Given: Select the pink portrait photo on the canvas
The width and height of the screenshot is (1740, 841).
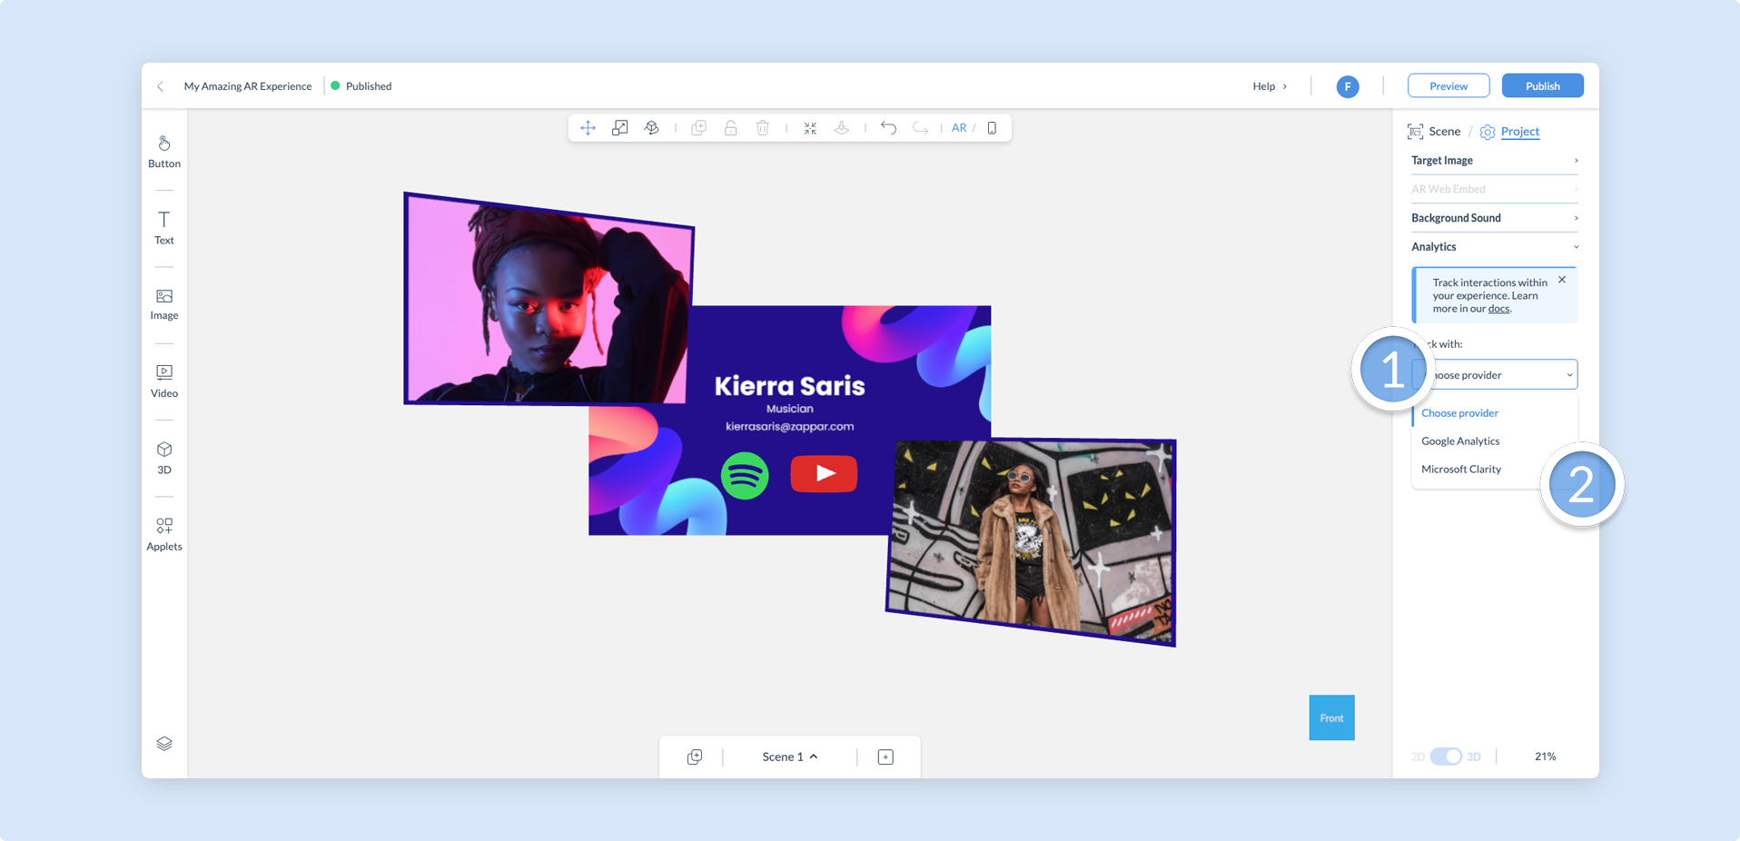Looking at the screenshot, I should coord(548,300).
